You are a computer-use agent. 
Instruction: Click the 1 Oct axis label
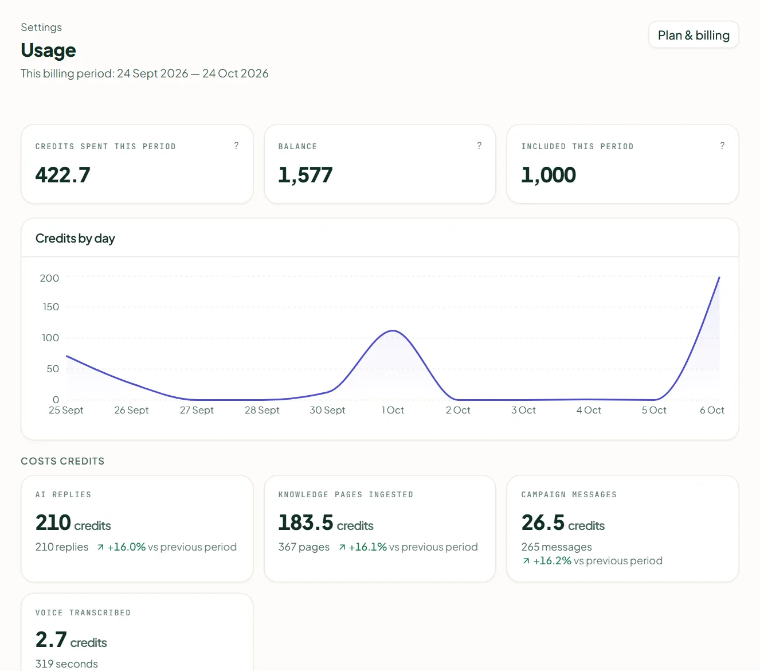coord(393,410)
